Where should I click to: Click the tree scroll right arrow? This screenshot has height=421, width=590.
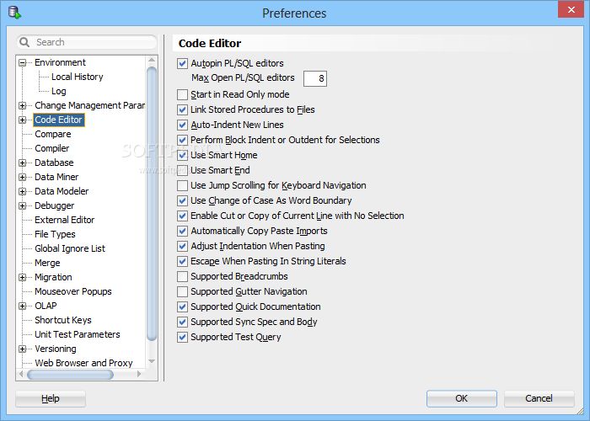(140, 374)
